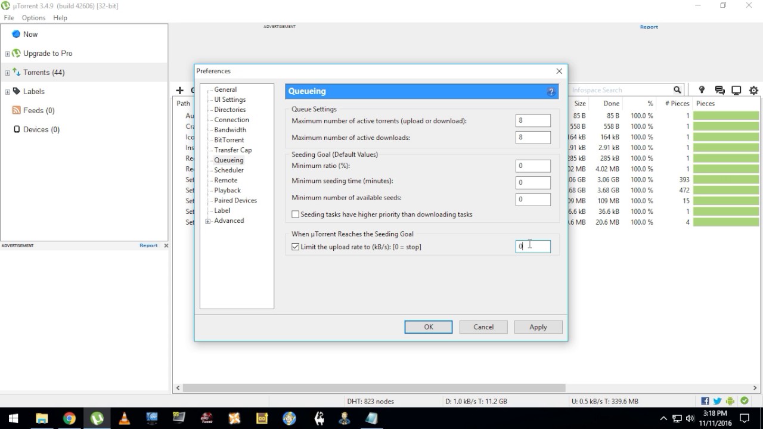The height and width of the screenshot is (429, 763).
Task: Close the Preferences dialog with X
Action: tap(559, 71)
